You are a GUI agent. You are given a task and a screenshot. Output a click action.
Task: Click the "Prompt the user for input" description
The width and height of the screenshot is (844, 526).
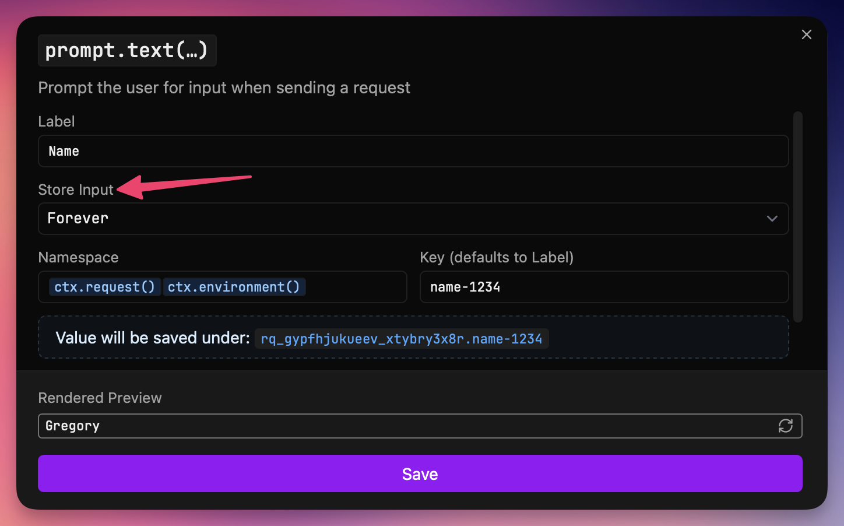click(x=224, y=87)
